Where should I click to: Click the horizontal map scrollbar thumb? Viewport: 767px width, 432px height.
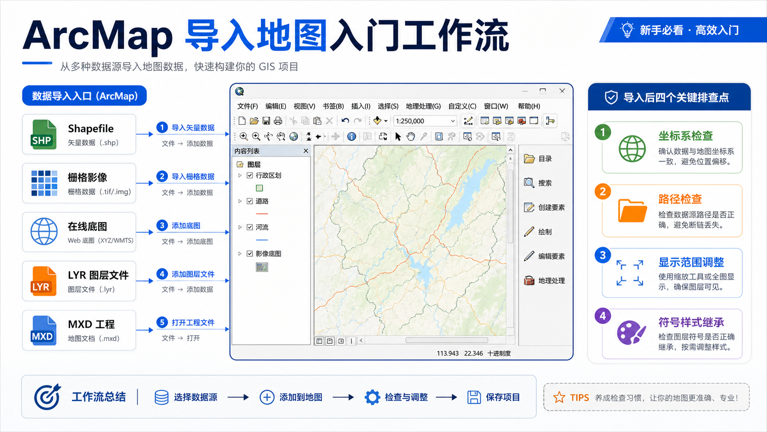(446, 341)
